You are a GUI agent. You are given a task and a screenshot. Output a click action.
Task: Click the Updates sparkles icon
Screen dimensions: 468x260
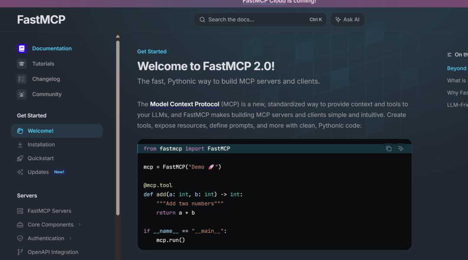point(20,172)
